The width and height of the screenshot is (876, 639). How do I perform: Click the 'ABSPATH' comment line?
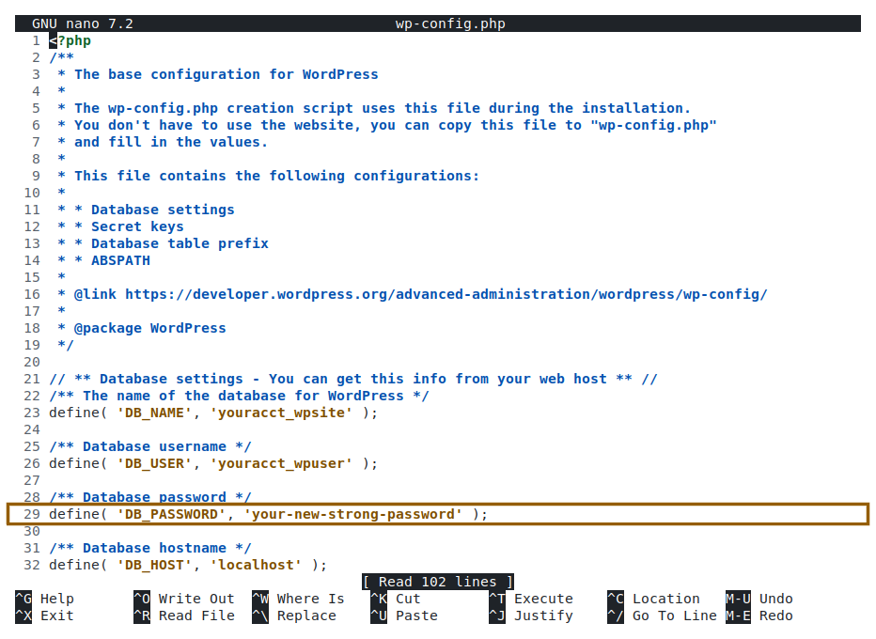tap(120, 260)
